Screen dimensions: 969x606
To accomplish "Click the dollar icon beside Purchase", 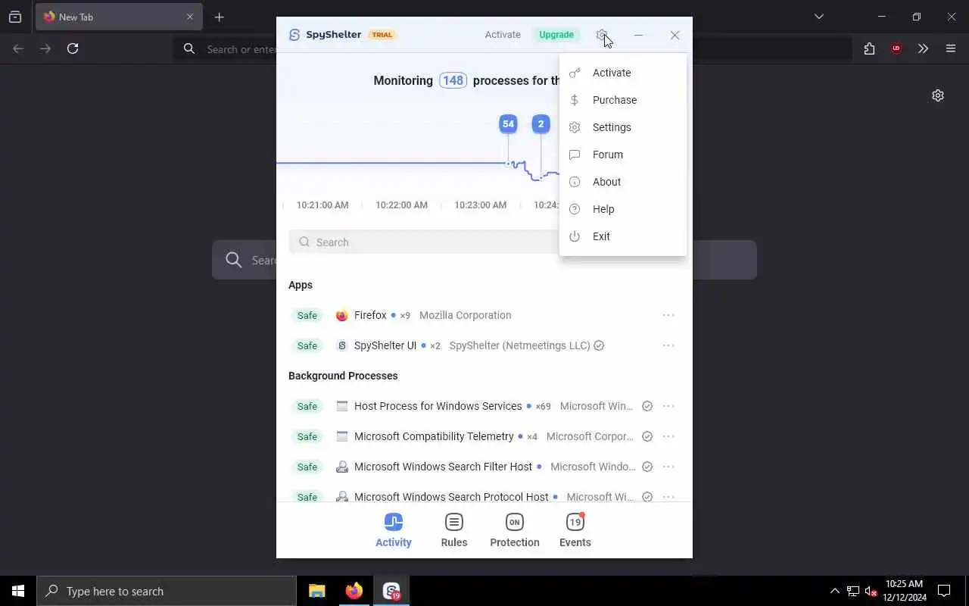I will [575, 100].
